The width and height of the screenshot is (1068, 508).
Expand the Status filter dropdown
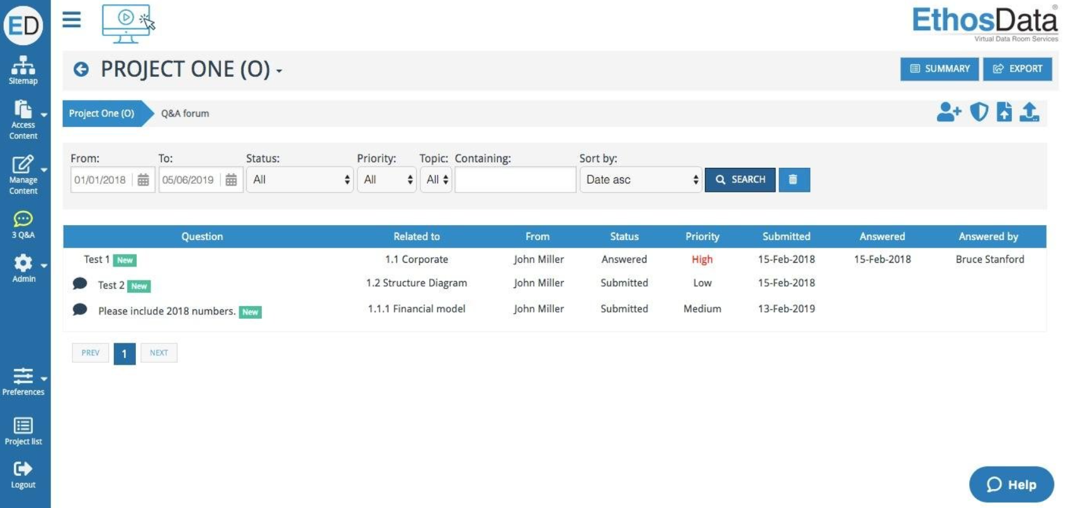[300, 180]
